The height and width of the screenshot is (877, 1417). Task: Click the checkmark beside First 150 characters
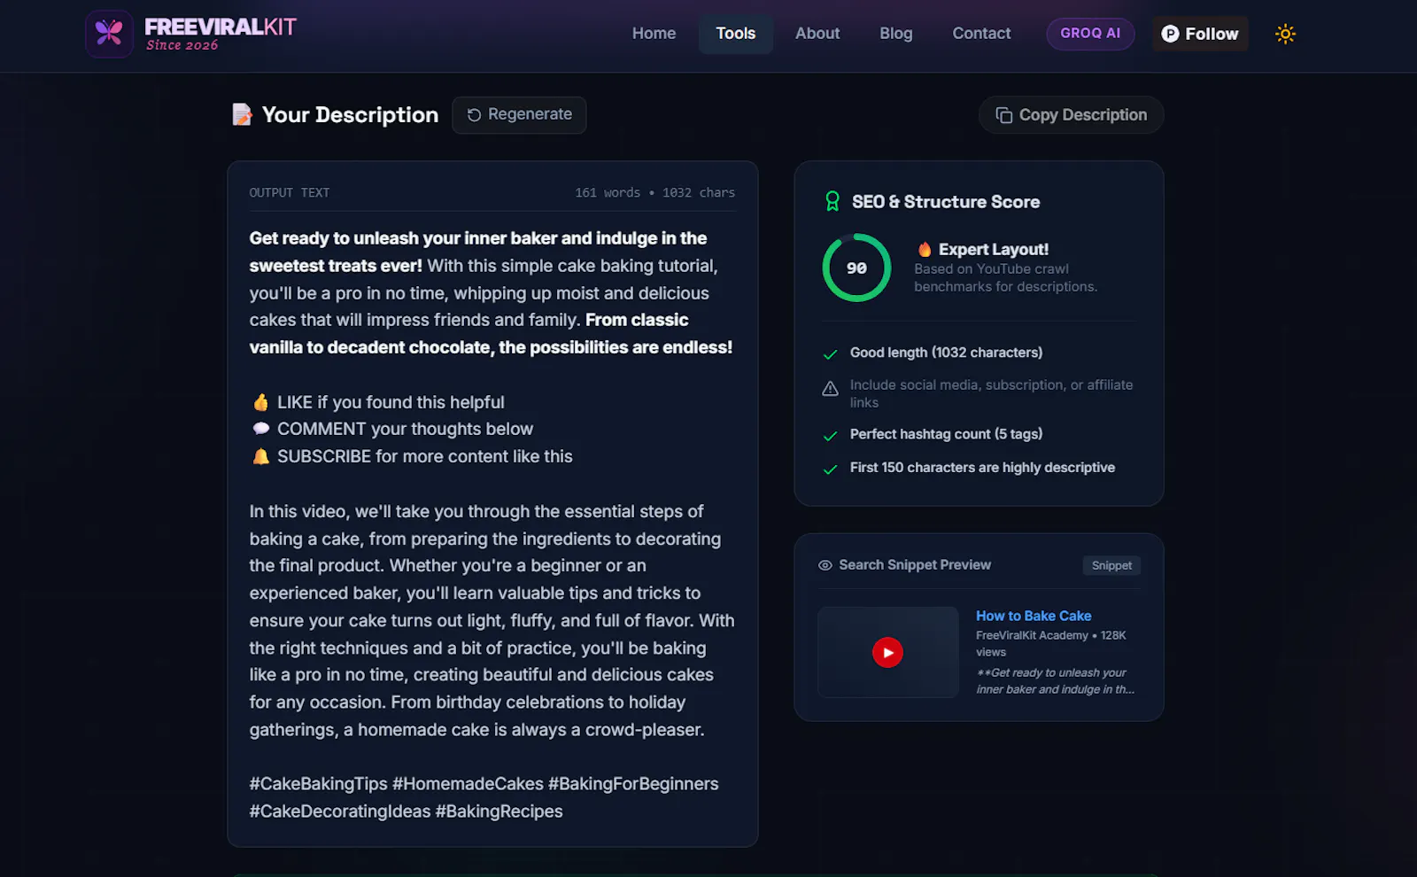pos(830,470)
